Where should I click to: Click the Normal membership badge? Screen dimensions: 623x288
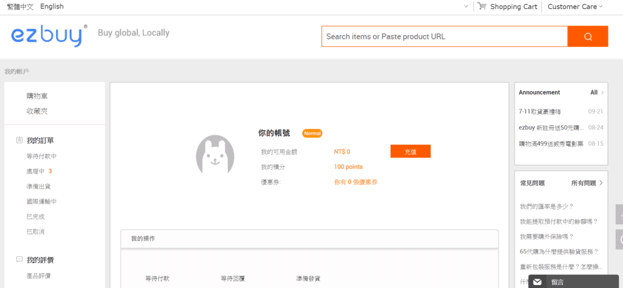pyautogui.click(x=312, y=133)
